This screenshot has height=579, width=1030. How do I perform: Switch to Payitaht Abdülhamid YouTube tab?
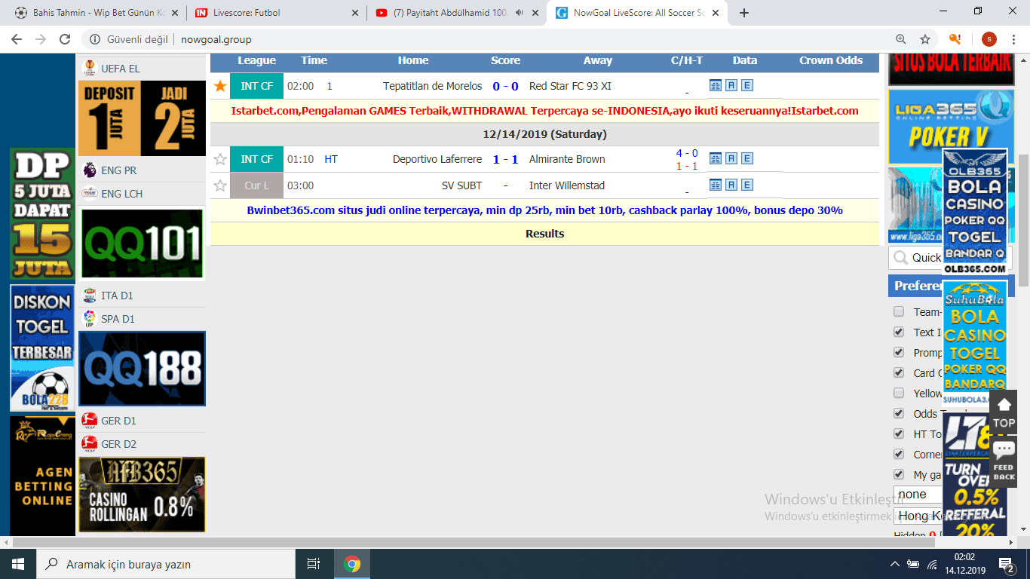tap(457, 13)
